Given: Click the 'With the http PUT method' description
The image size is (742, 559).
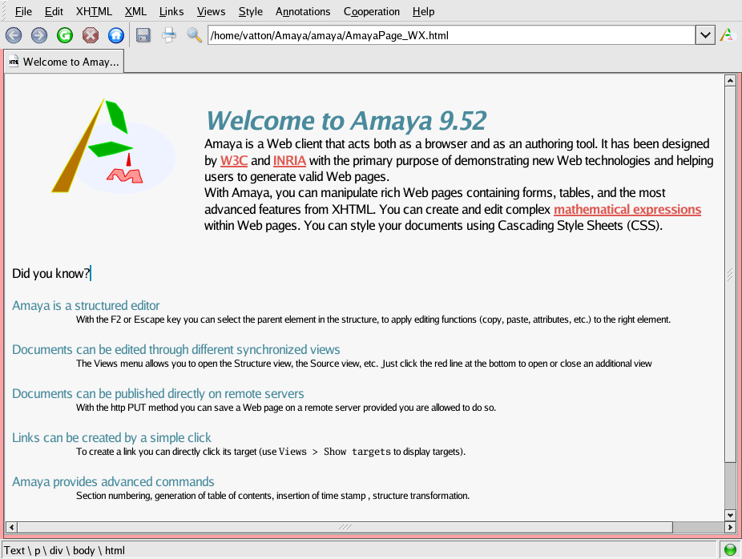Looking at the screenshot, I should [286, 408].
